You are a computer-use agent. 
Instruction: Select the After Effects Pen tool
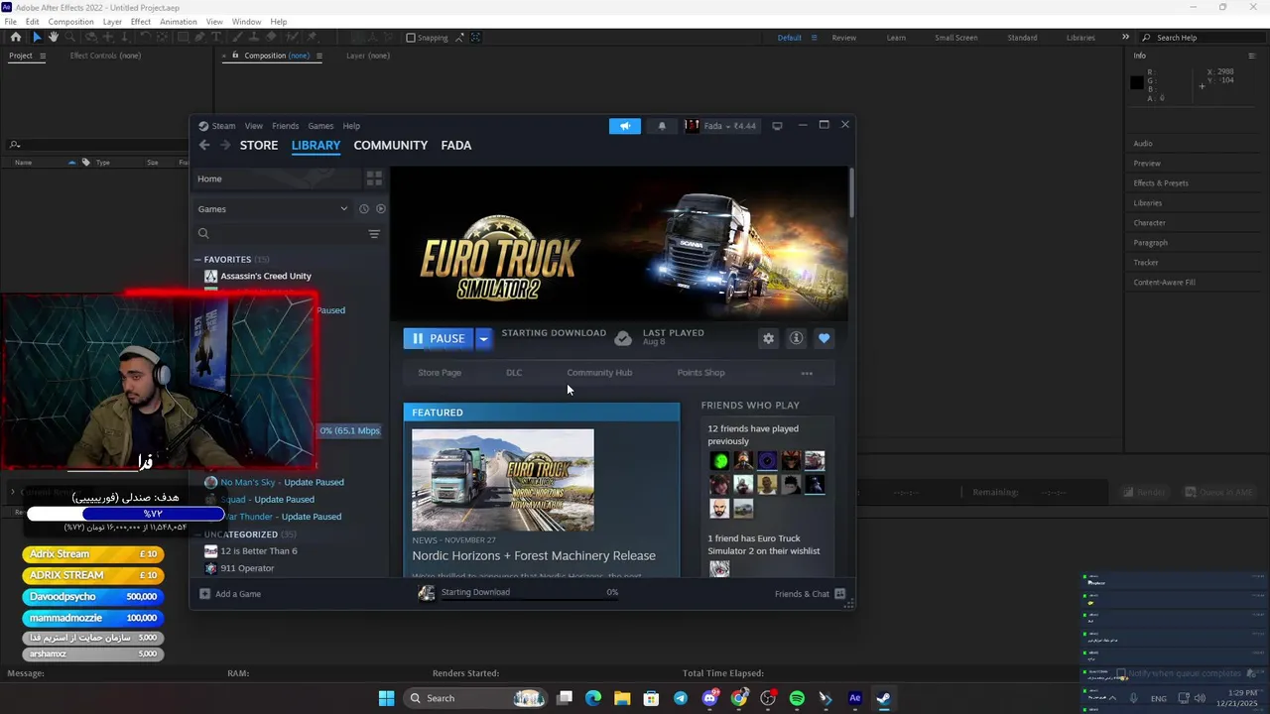[x=200, y=38]
